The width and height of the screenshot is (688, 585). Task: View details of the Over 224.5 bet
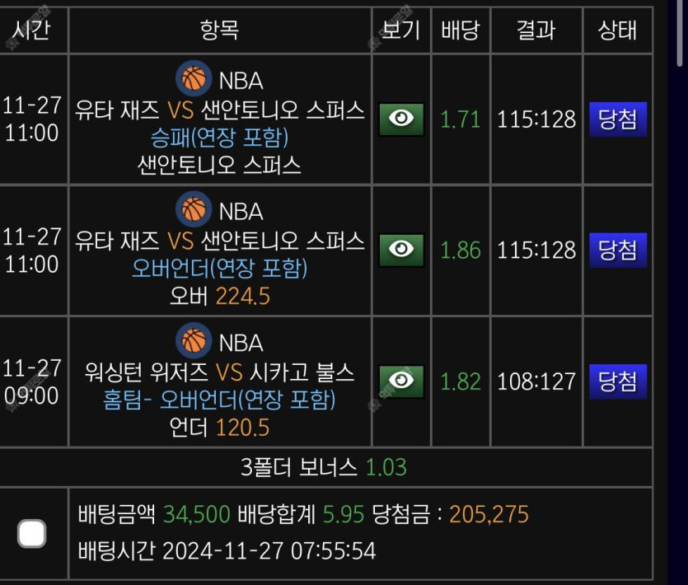click(401, 250)
